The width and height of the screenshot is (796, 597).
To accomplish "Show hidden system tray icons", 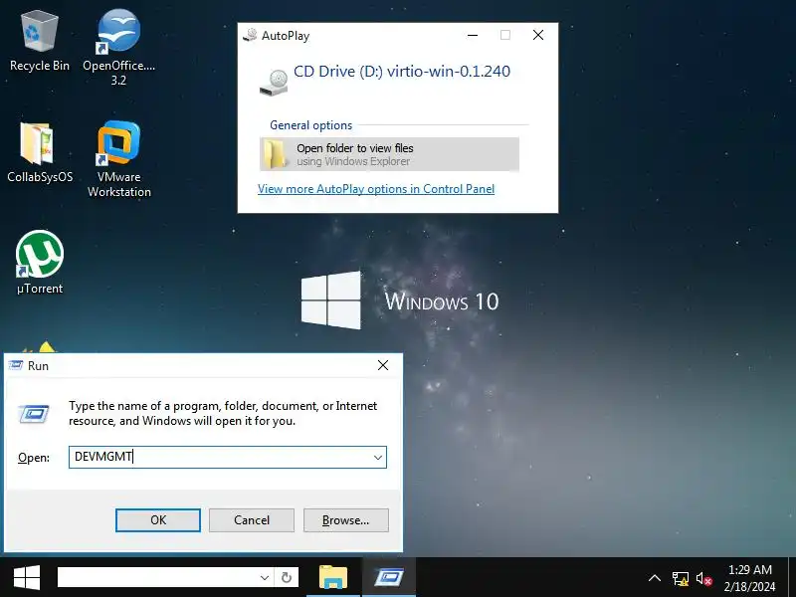I will pos(655,578).
